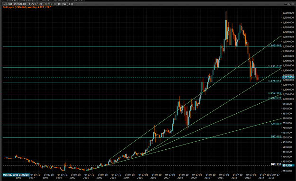296x181 pixels.
Task: Click the 1,100.000 price axis label
Action: click(288, 90)
